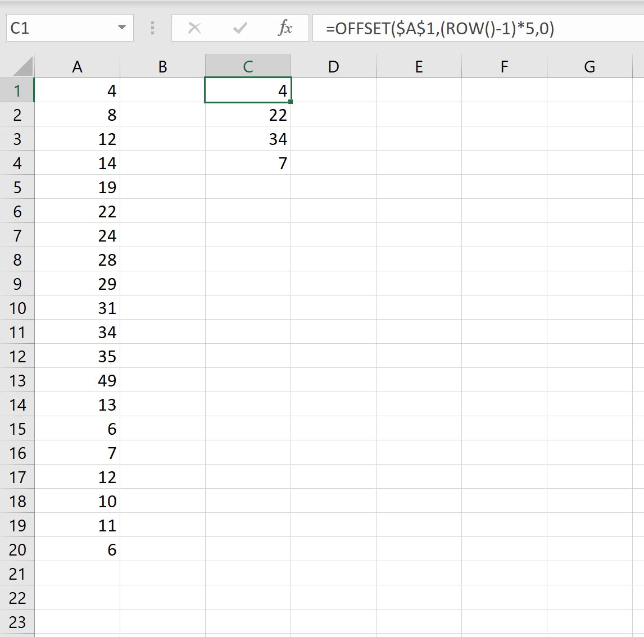Click the Cancel X icon in formula bar

(194, 28)
